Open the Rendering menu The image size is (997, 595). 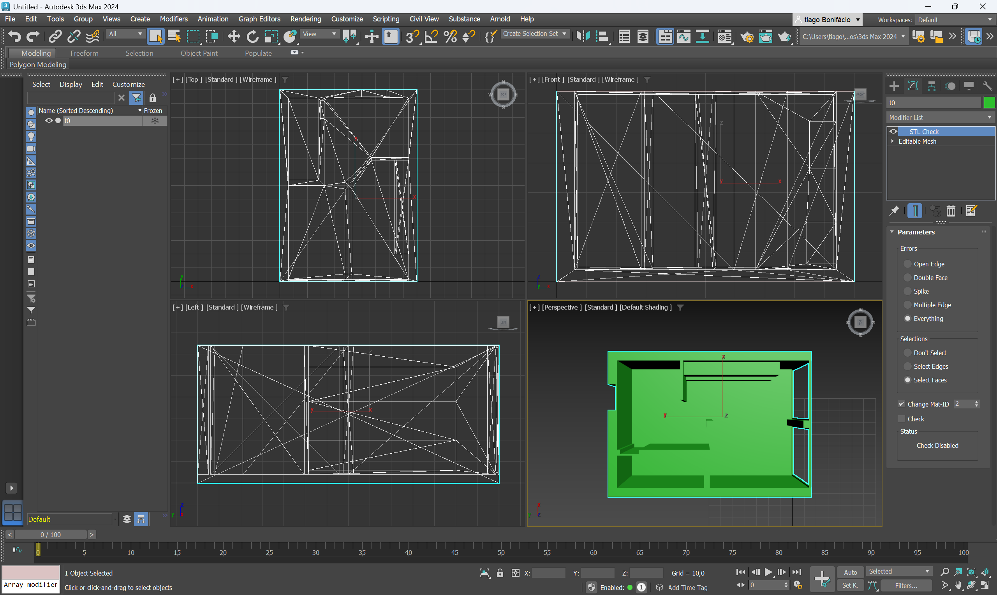tap(305, 19)
